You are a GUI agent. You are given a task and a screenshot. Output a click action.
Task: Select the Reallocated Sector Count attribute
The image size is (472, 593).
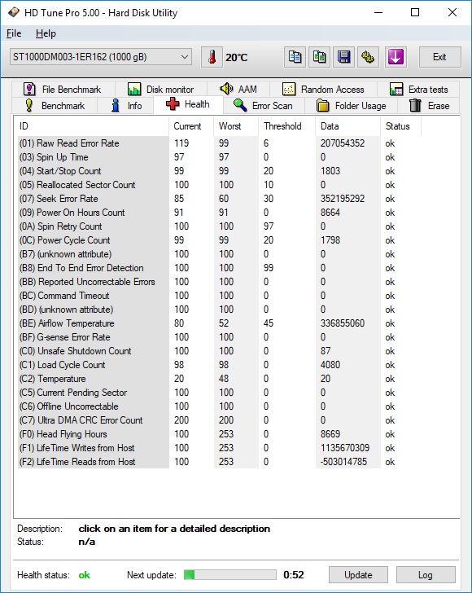[x=219, y=185]
